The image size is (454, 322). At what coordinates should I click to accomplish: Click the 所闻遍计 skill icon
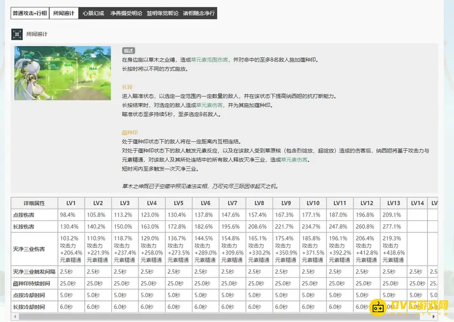point(17,34)
